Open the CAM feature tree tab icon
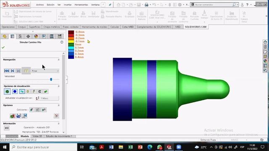 [44, 36]
